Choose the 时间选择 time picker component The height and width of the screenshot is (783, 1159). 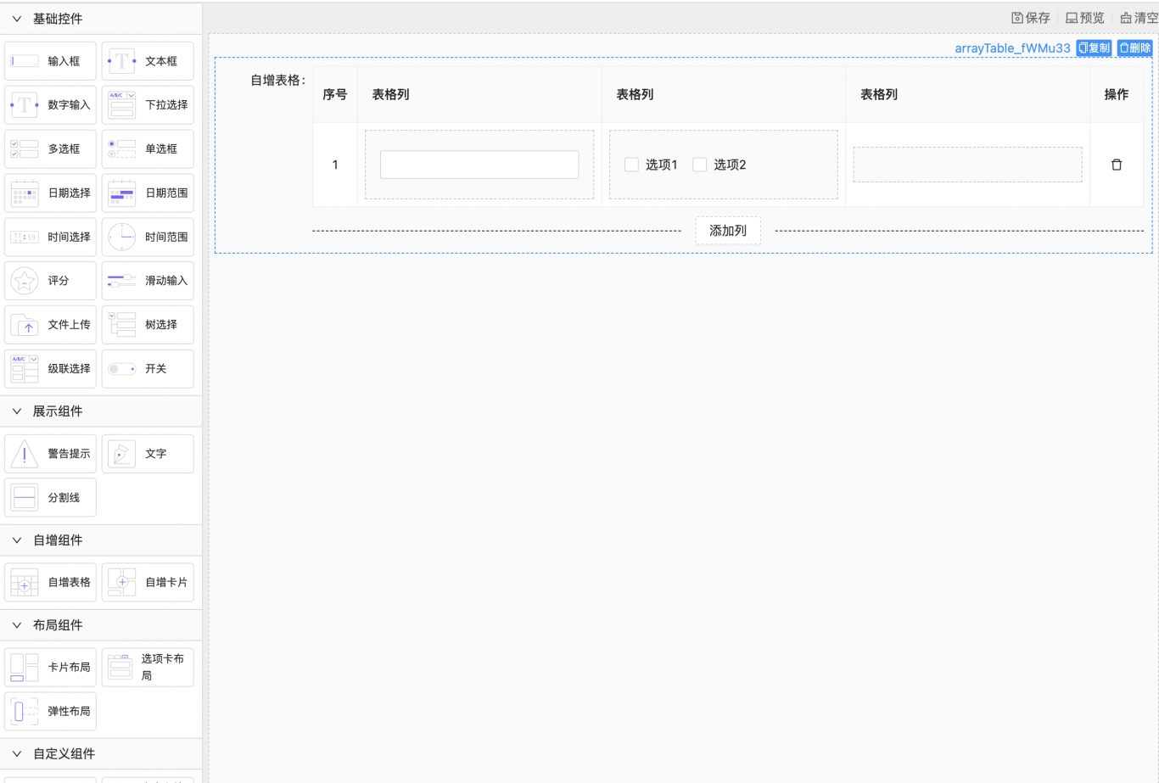pyautogui.click(x=50, y=238)
